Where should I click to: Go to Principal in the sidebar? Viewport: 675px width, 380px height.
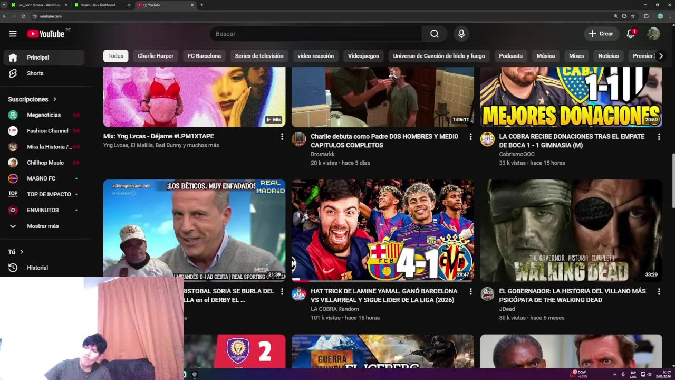pyautogui.click(x=43, y=58)
